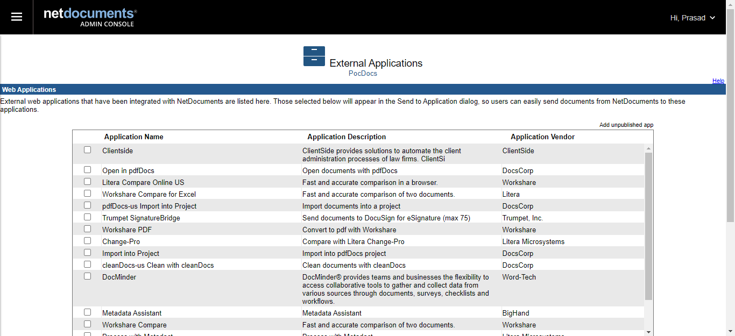Click 'Convert to pdf with Workshare' description
This screenshot has width=735, height=336.
click(349, 230)
